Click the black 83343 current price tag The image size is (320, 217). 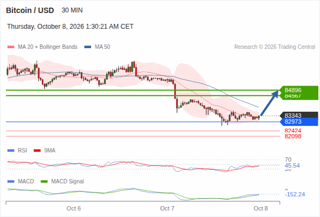pos(299,116)
